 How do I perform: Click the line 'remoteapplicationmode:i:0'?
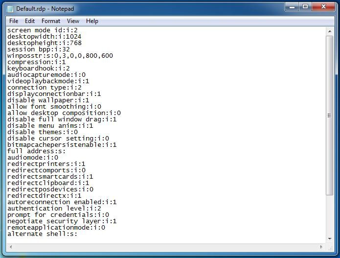pos(56,228)
